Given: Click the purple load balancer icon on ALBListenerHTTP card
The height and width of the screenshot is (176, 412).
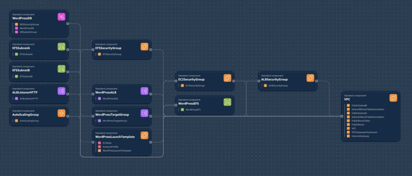Looking at the screenshot, I should 61,91.
